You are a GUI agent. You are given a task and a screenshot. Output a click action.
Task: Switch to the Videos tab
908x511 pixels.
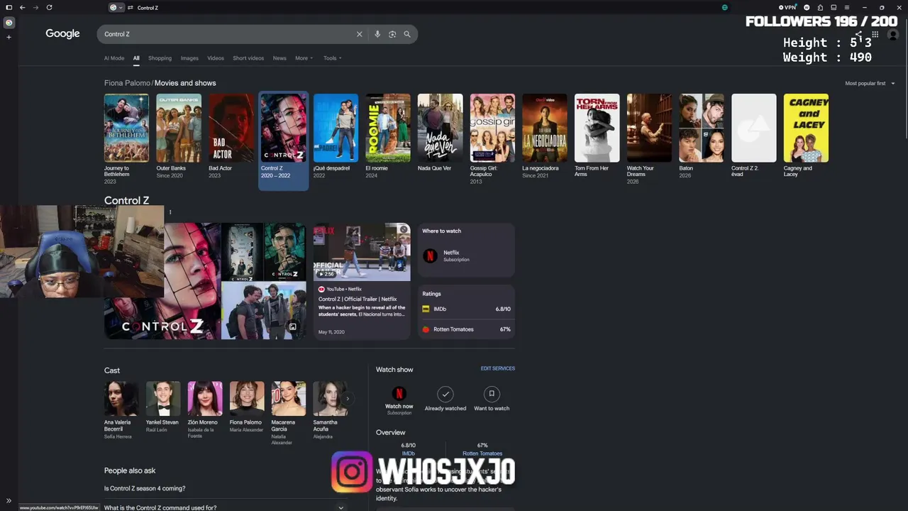[216, 58]
